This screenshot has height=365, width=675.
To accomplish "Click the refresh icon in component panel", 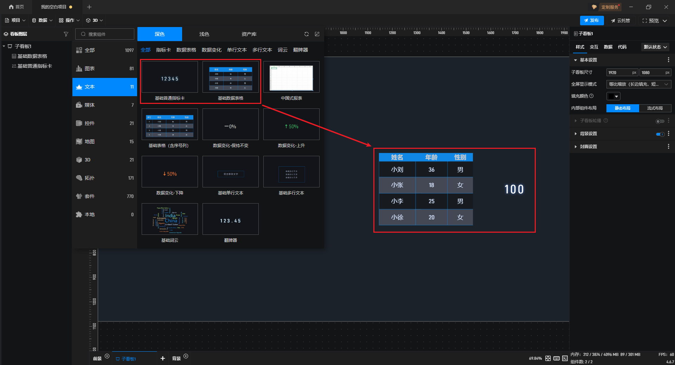I will pos(306,34).
